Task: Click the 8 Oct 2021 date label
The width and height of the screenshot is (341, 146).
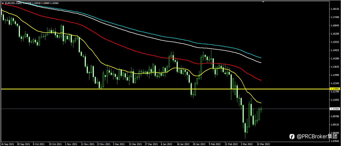Action: (39, 144)
